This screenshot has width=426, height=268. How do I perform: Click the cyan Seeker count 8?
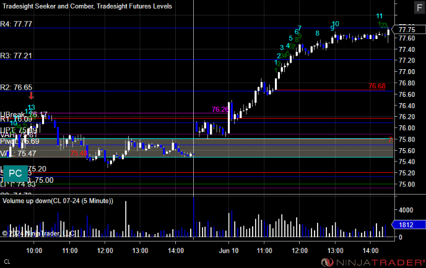coord(317,33)
